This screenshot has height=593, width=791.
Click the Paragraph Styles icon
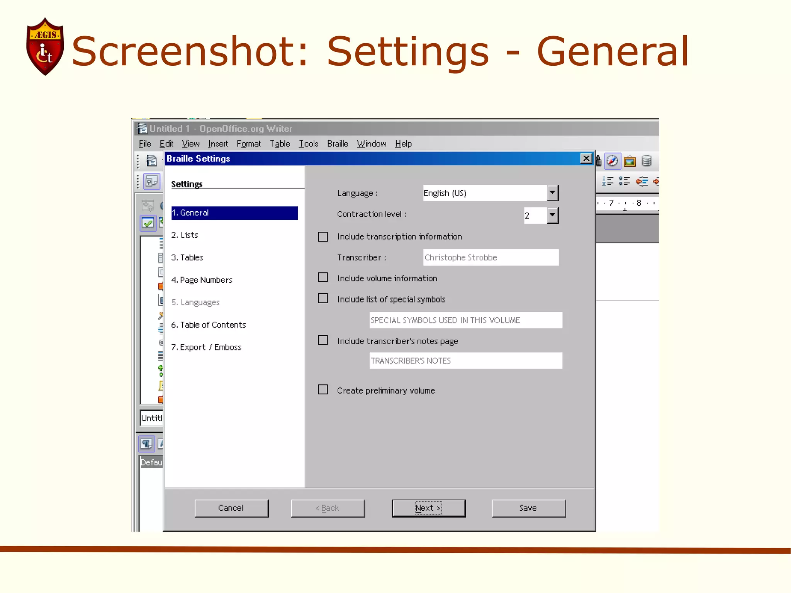click(x=146, y=443)
